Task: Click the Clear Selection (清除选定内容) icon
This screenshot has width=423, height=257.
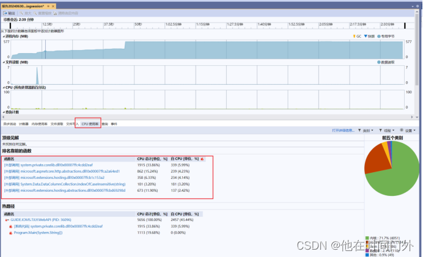Action: [x=55, y=13]
